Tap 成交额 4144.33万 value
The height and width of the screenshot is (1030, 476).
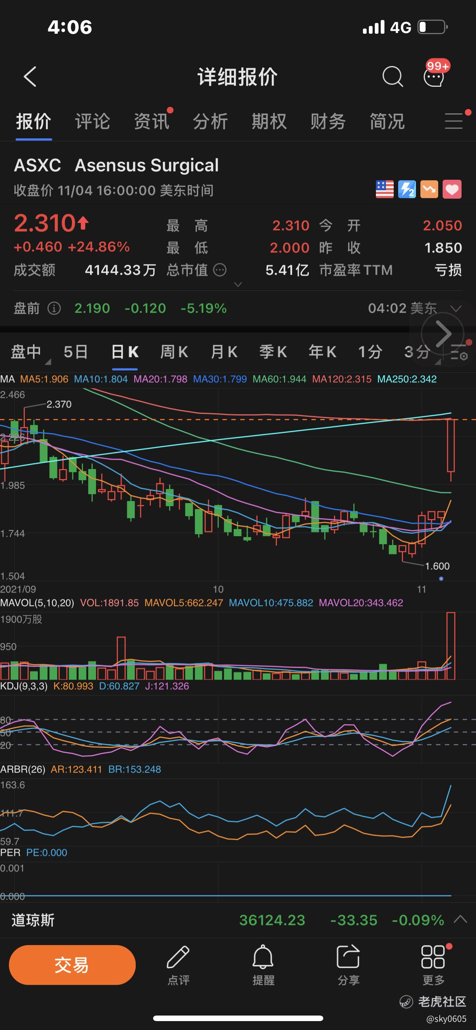[120, 270]
